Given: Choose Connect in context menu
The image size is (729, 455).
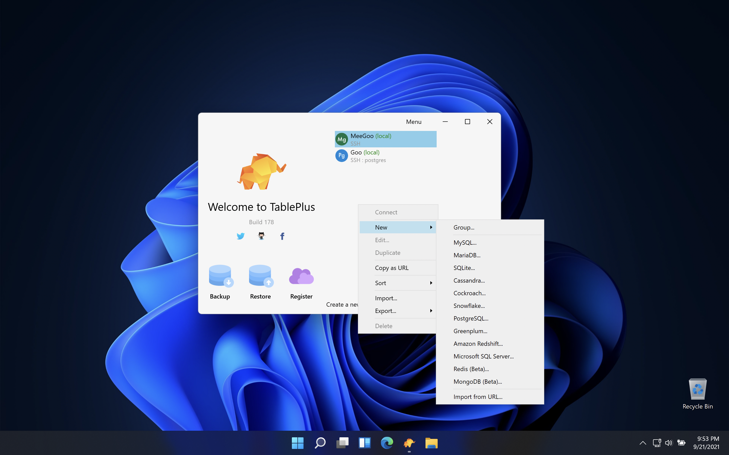Looking at the screenshot, I should (x=398, y=212).
